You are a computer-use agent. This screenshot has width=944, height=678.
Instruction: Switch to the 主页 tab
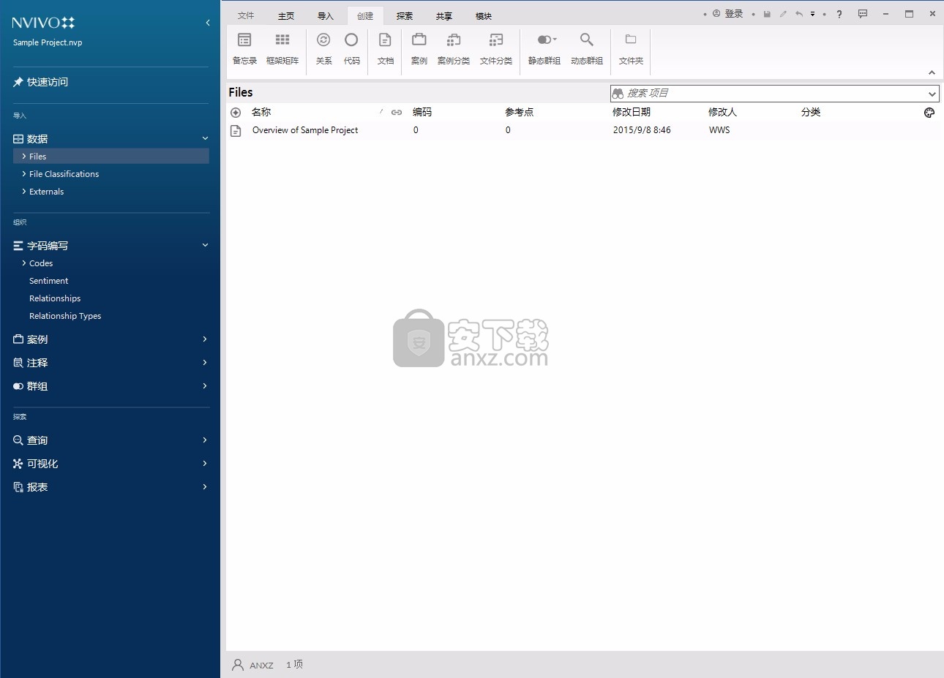286,15
